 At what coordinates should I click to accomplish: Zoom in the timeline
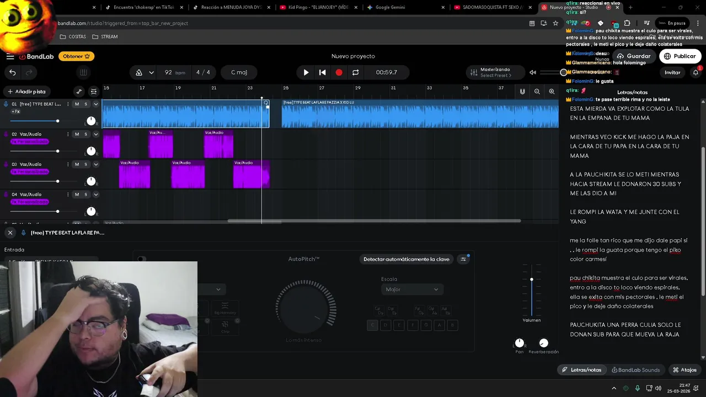(x=552, y=92)
